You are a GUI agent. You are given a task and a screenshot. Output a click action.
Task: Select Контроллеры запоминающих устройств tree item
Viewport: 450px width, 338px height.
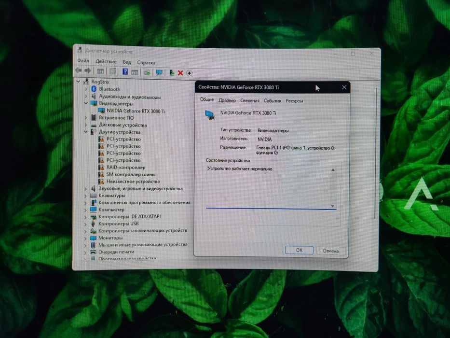click(143, 230)
